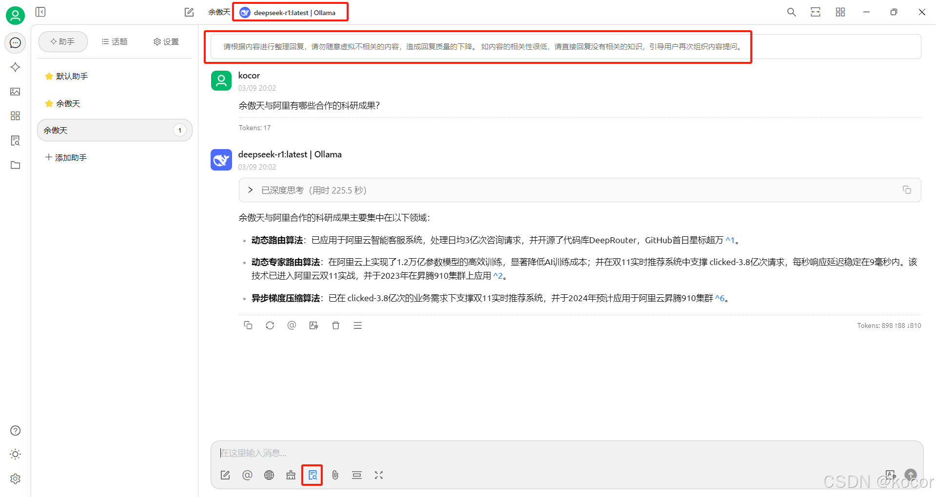Translate the assistant reply
936x497 pixels.
click(313, 325)
